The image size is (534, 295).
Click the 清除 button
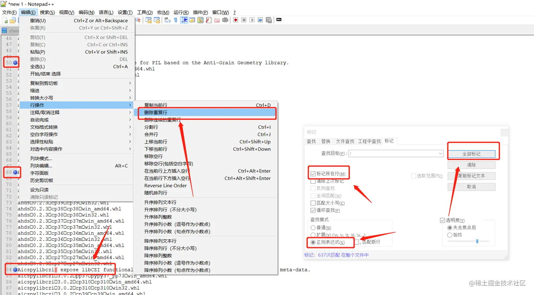[471, 165]
